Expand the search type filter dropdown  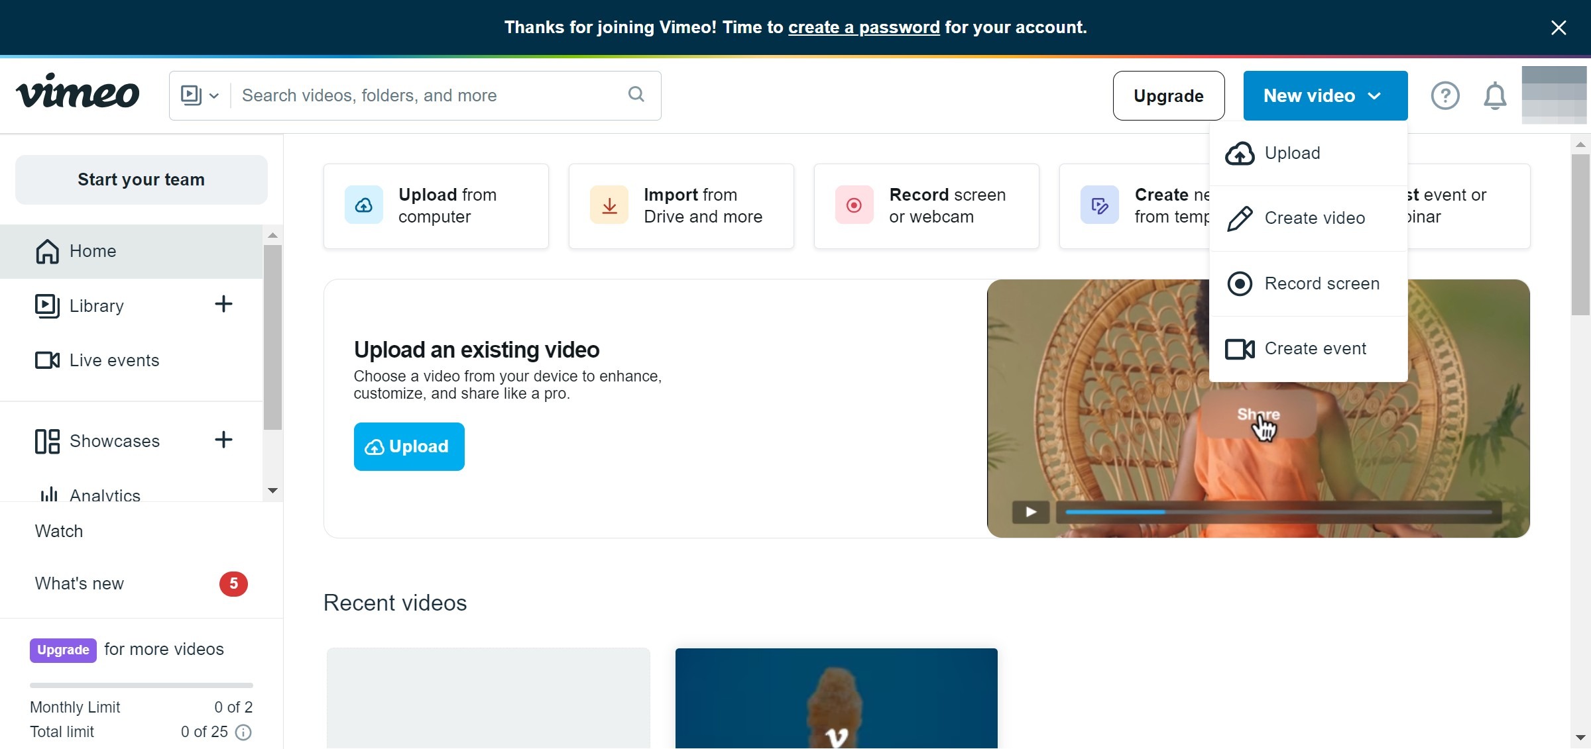(x=200, y=95)
